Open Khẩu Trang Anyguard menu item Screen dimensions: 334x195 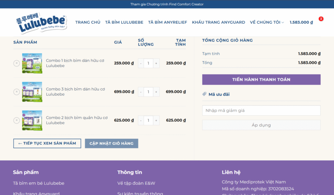click(218, 22)
